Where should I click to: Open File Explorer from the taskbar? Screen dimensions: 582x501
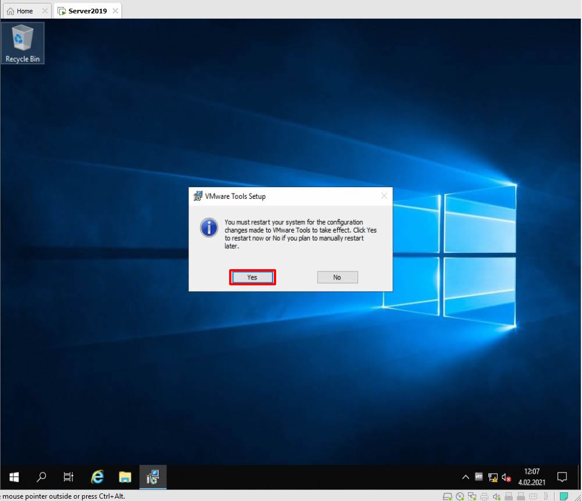tap(125, 477)
